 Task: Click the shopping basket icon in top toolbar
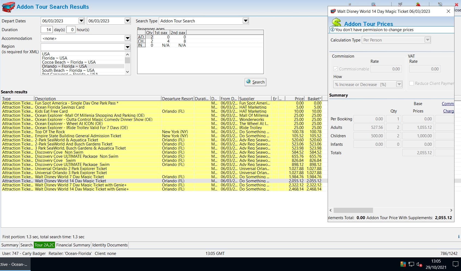pos(400,4)
